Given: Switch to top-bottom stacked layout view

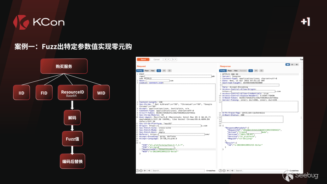Looking at the screenshot, I should (x=292, y=64).
